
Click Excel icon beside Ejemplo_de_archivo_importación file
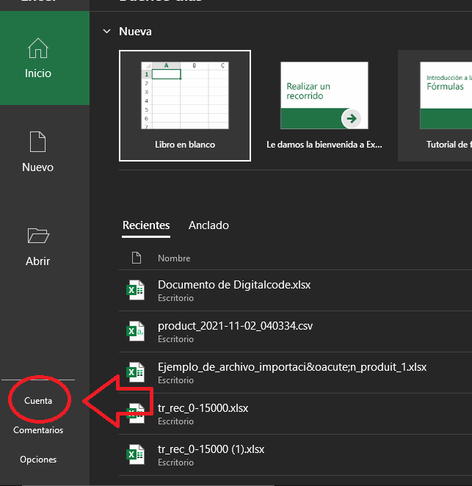click(135, 373)
